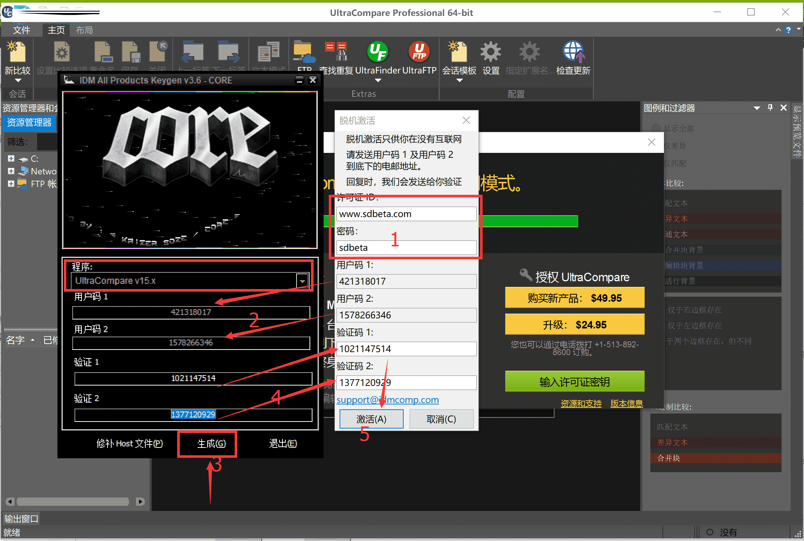Switch to the Layout (布局) tab
Screen dimensions: 804x541
click(84, 30)
